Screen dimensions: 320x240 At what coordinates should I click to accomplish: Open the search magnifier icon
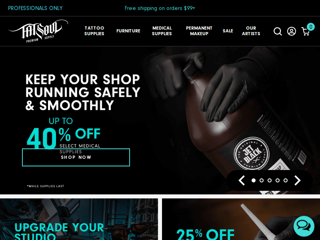coord(278,32)
